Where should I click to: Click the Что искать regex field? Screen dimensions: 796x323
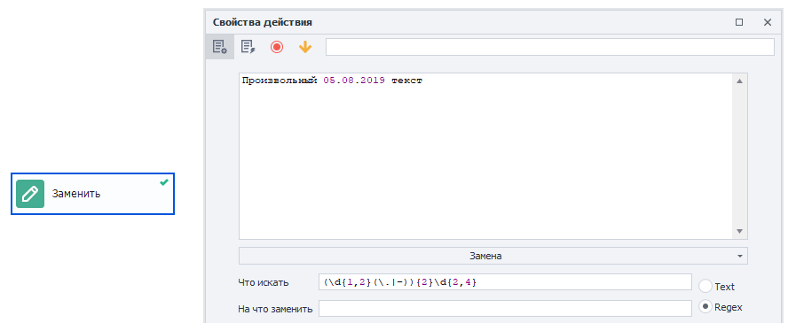(x=505, y=282)
